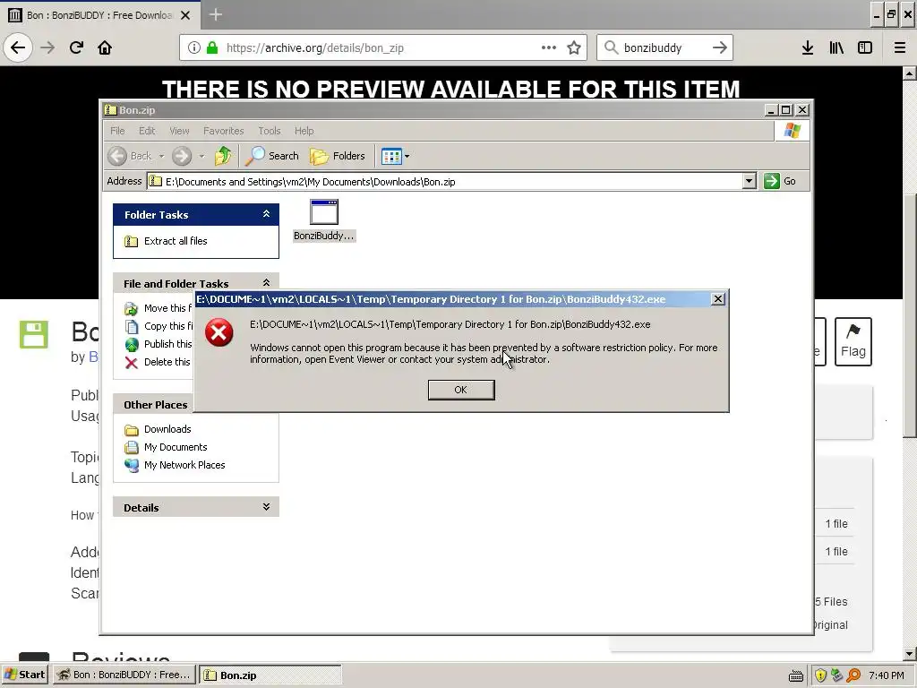The width and height of the screenshot is (917, 688).
Task: Click the security shield tray icon
Action: 820,675
